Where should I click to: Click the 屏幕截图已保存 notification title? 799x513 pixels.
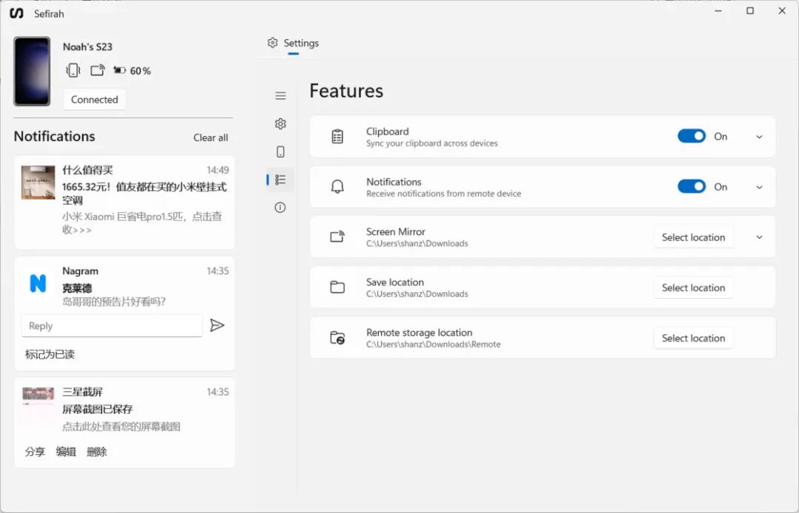pyautogui.click(x=98, y=410)
